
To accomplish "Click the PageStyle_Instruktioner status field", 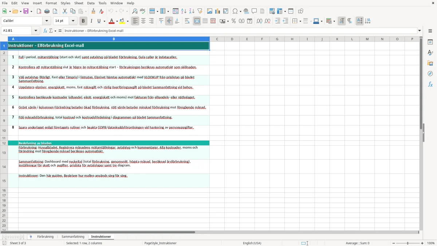I will [161, 243].
